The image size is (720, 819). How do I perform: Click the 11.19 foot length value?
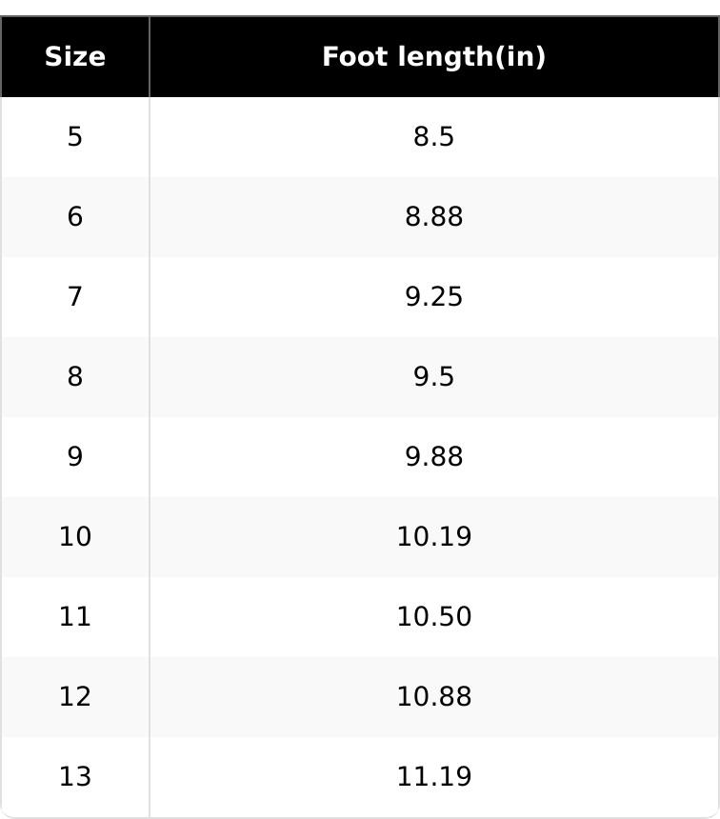coord(433,777)
